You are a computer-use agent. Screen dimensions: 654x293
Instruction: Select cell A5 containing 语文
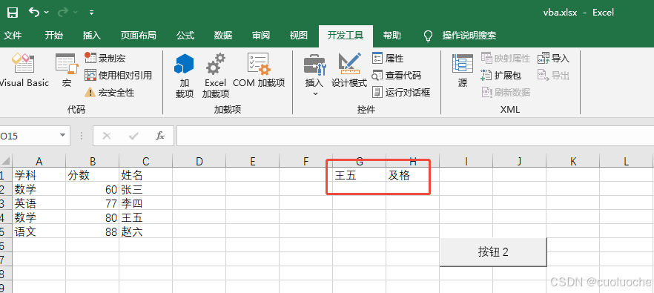[x=39, y=231]
